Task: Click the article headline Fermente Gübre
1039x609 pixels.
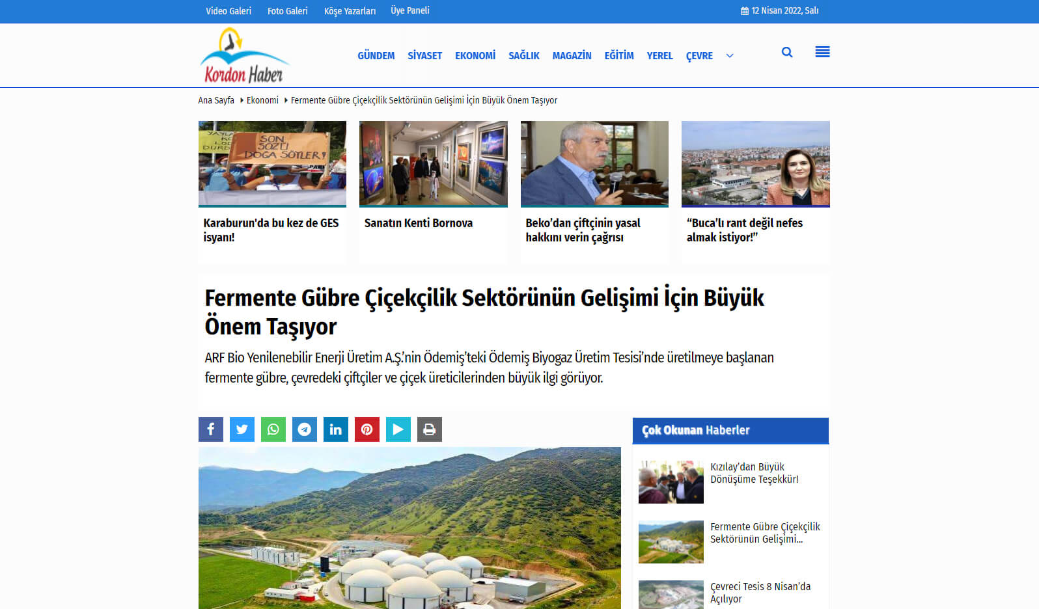Action: 484,312
